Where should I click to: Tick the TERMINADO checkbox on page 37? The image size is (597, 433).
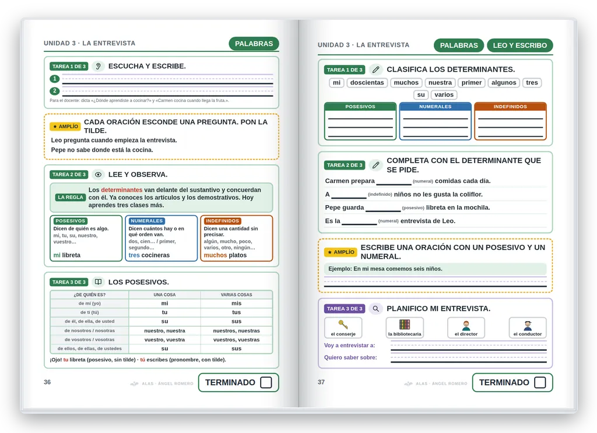(x=540, y=382)
